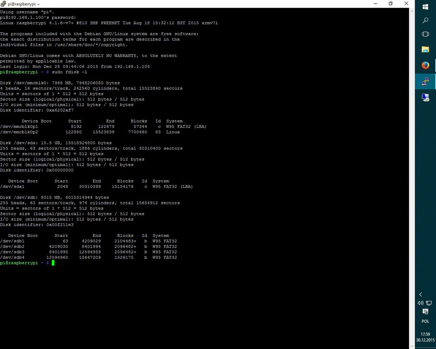Click the terminal vertical scrollbar track
The image size is (436, 349).
point(412,178)
